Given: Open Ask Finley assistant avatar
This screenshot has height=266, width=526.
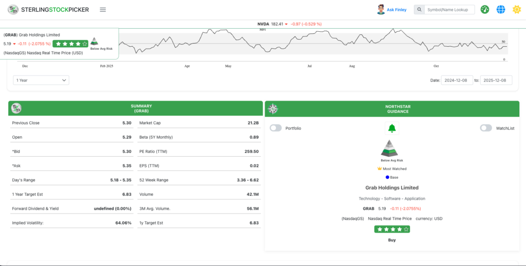Looking at the screenshot, I should click(381, 10).
